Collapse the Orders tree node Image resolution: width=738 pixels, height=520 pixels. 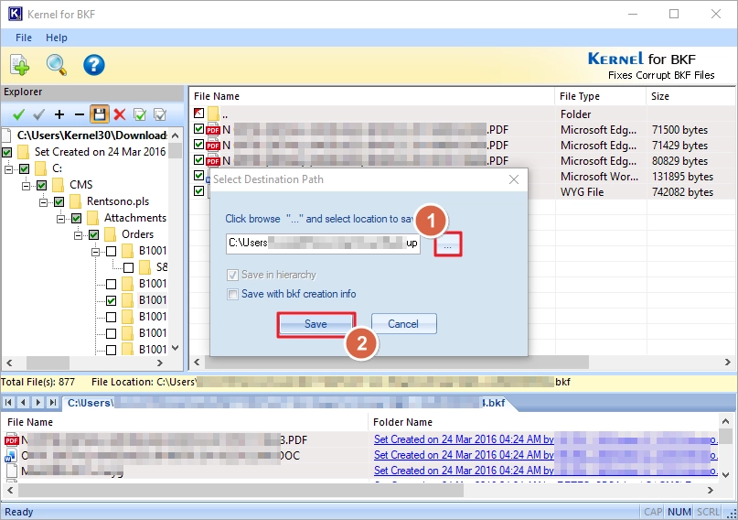coord(78,234)
